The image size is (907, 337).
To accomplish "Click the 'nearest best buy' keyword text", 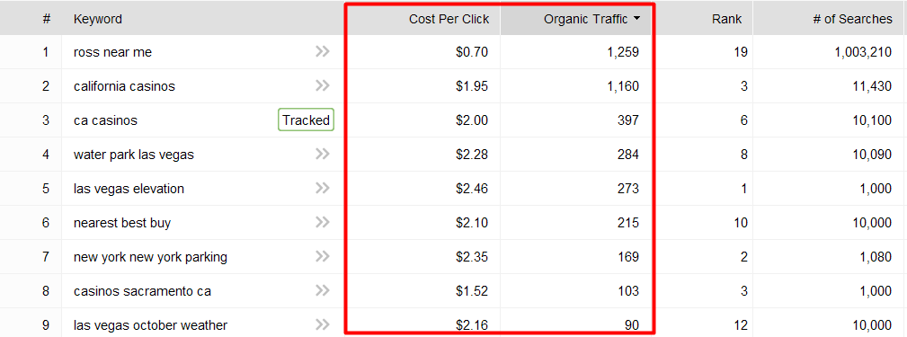I will click(x=122, y=223).
